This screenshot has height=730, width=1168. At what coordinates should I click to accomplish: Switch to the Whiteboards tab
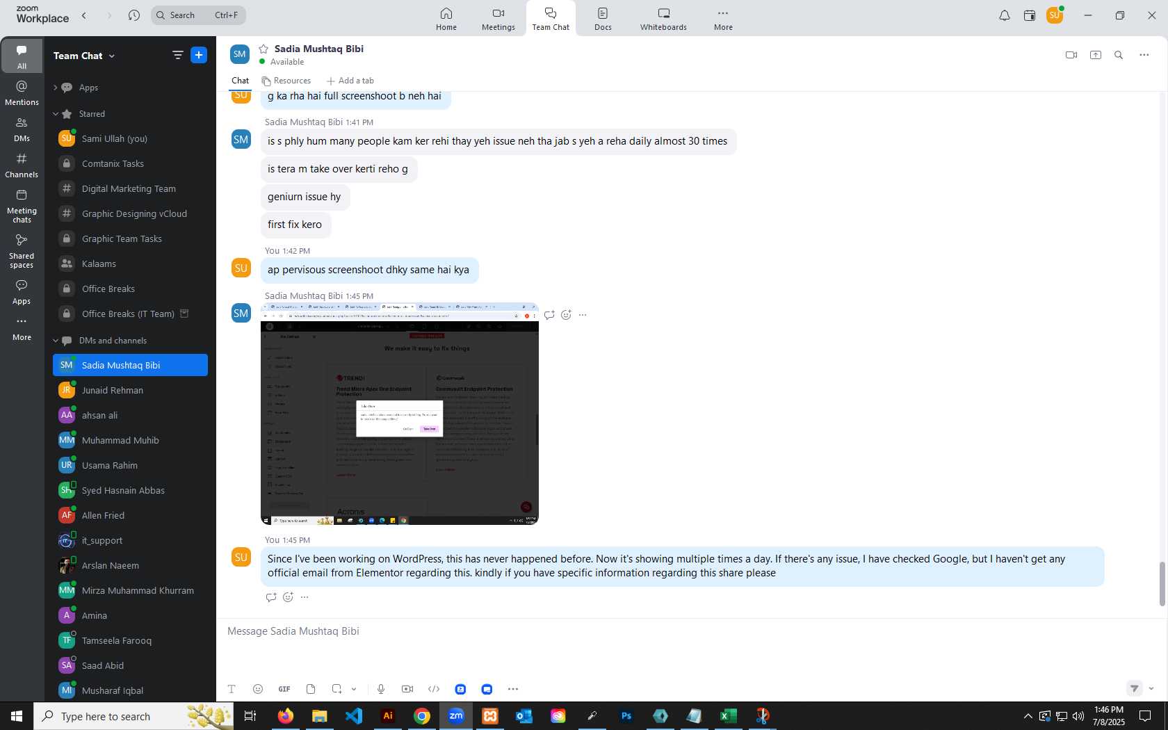663,19
